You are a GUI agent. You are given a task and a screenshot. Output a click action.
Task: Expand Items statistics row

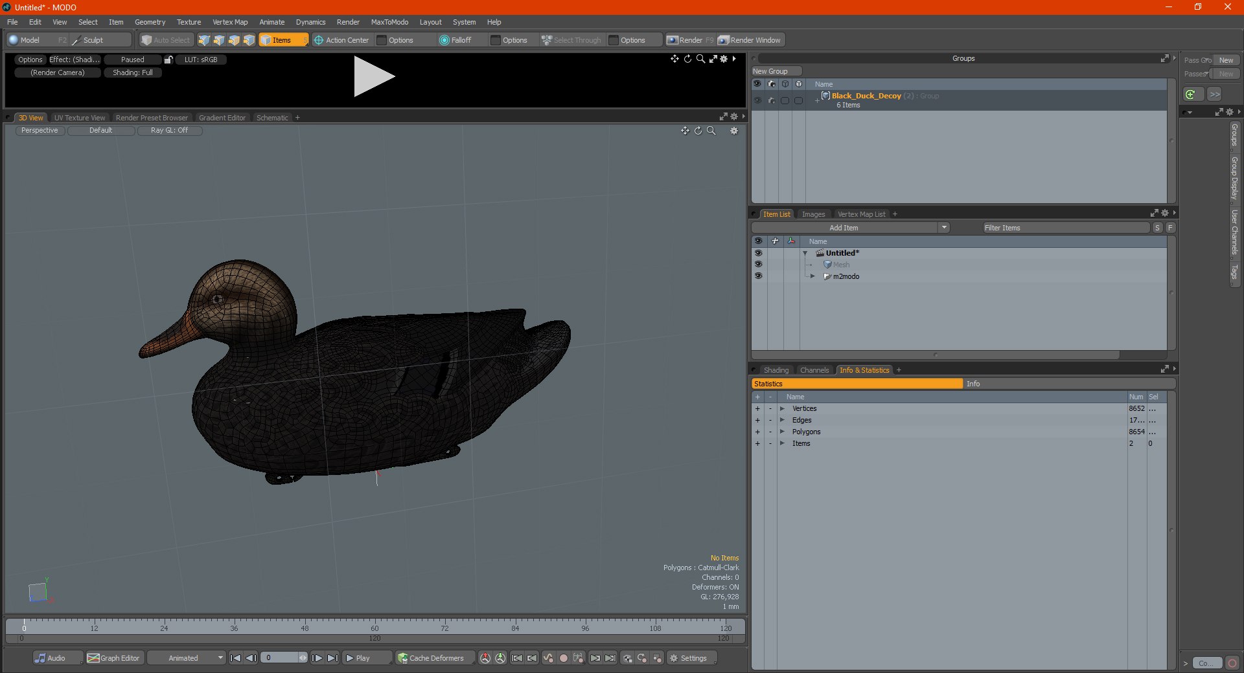pos(782,444)
